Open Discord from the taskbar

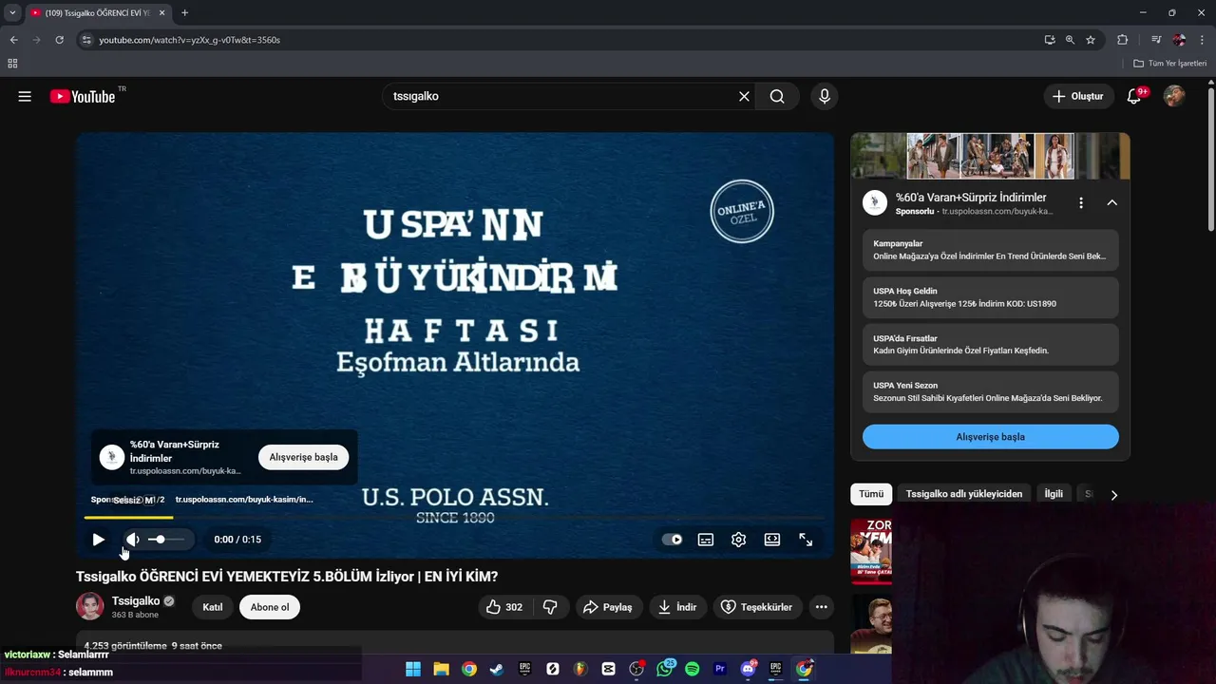click(748, 669)
